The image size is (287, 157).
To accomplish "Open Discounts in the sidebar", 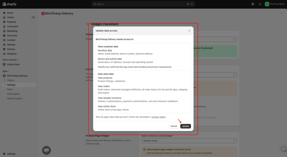I will 12,36.
